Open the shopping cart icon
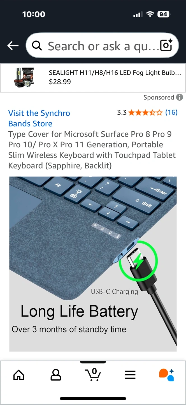 click(93, 374)
